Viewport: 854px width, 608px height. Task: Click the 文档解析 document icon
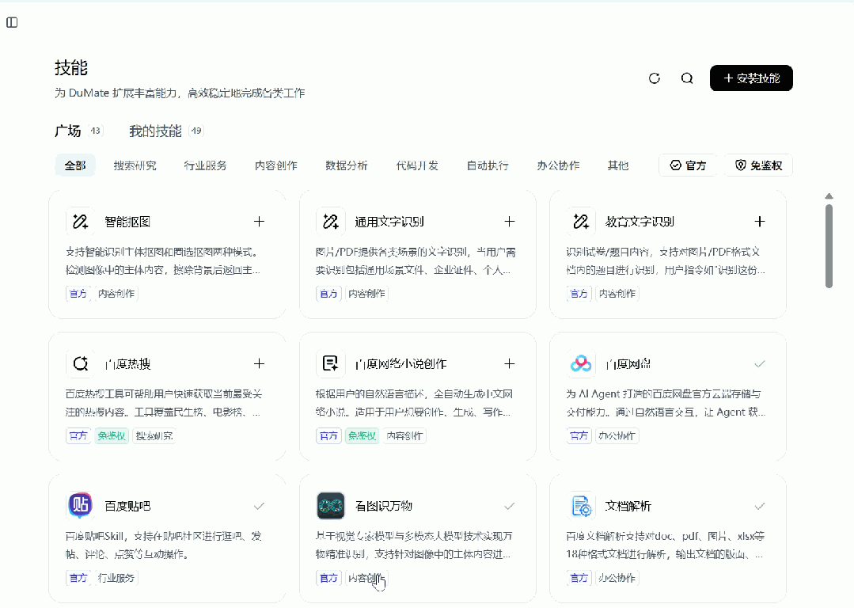581,506
